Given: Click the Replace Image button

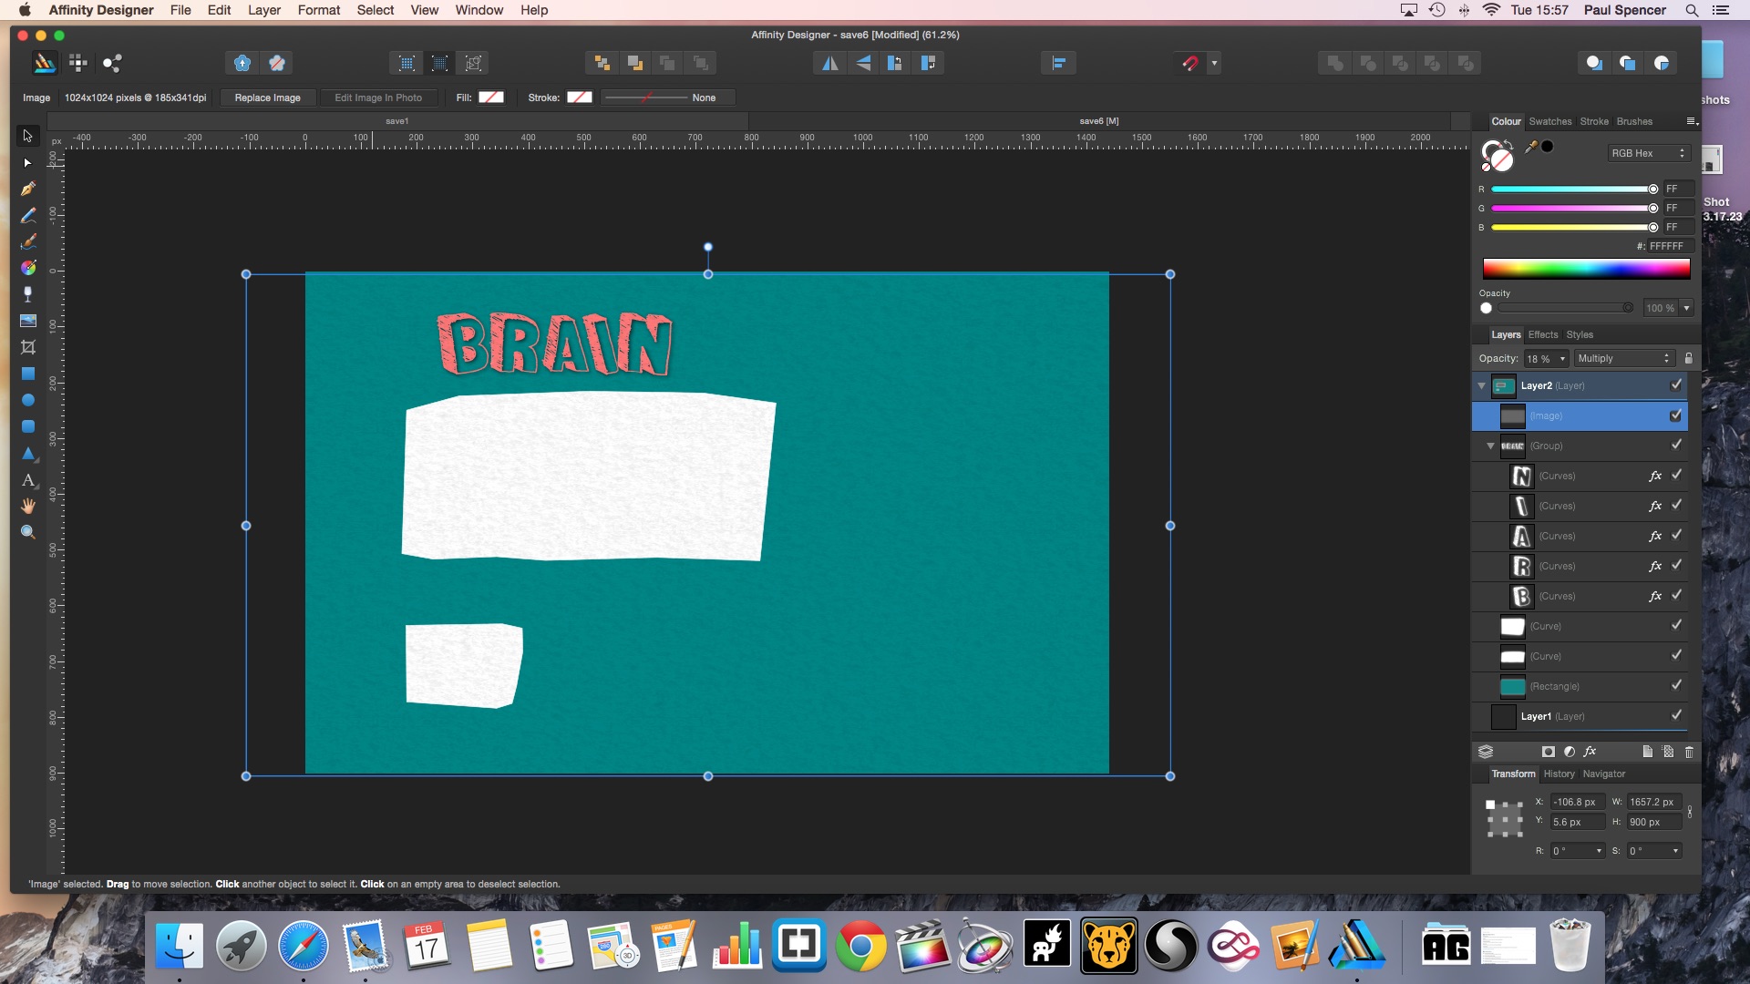Looking at the screenshot, I should pyautogui.click(x=267, y=97).
